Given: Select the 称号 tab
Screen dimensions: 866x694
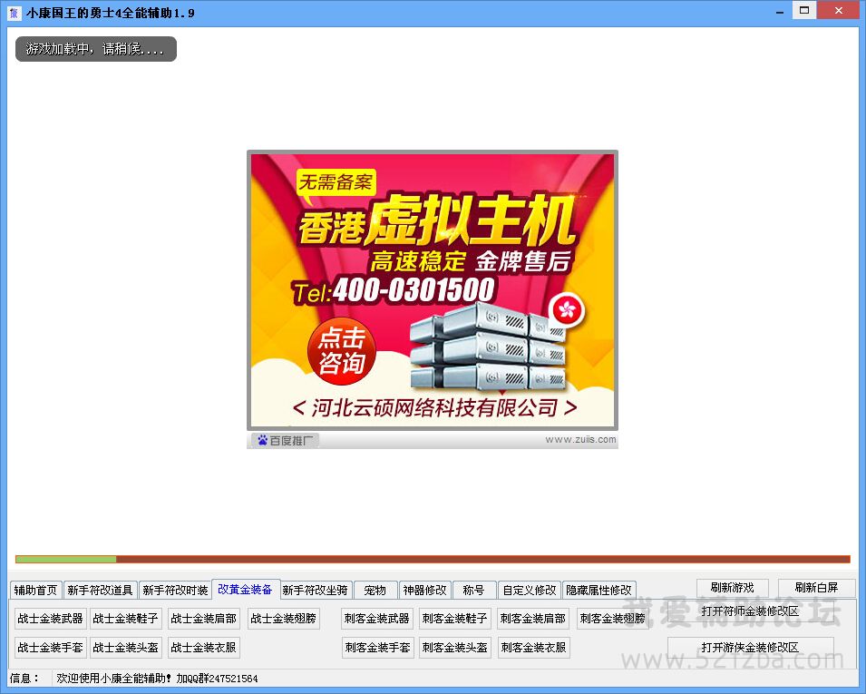Looking at the screenshot, I should (473, 590).
